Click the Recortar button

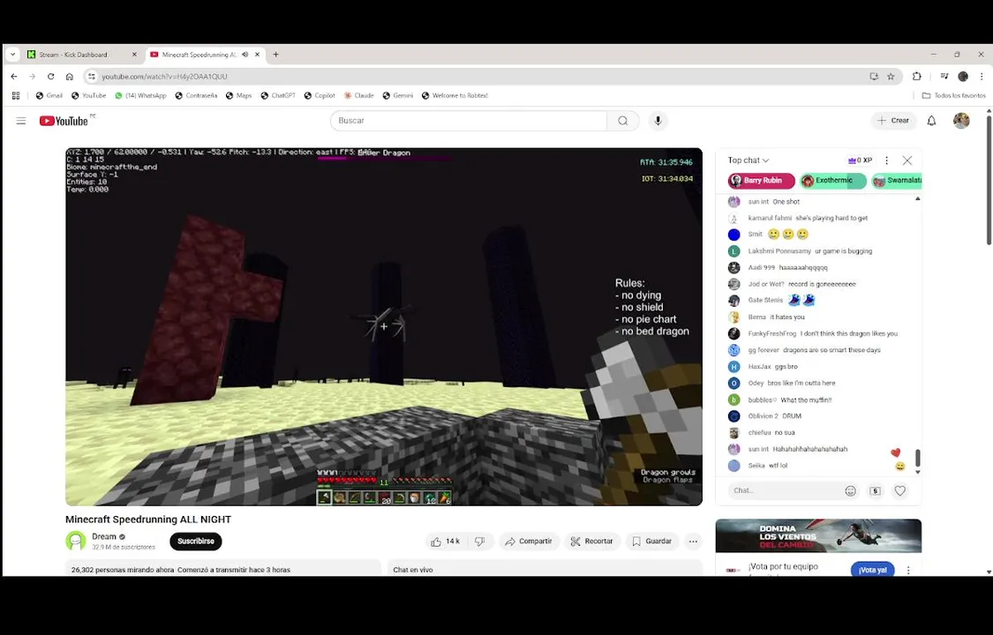click(x=592, y=542)
